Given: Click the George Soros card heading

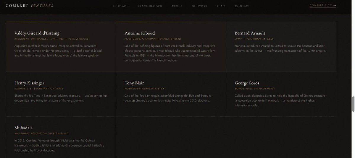Looking at the screenshot, I should tap(247, 83).
